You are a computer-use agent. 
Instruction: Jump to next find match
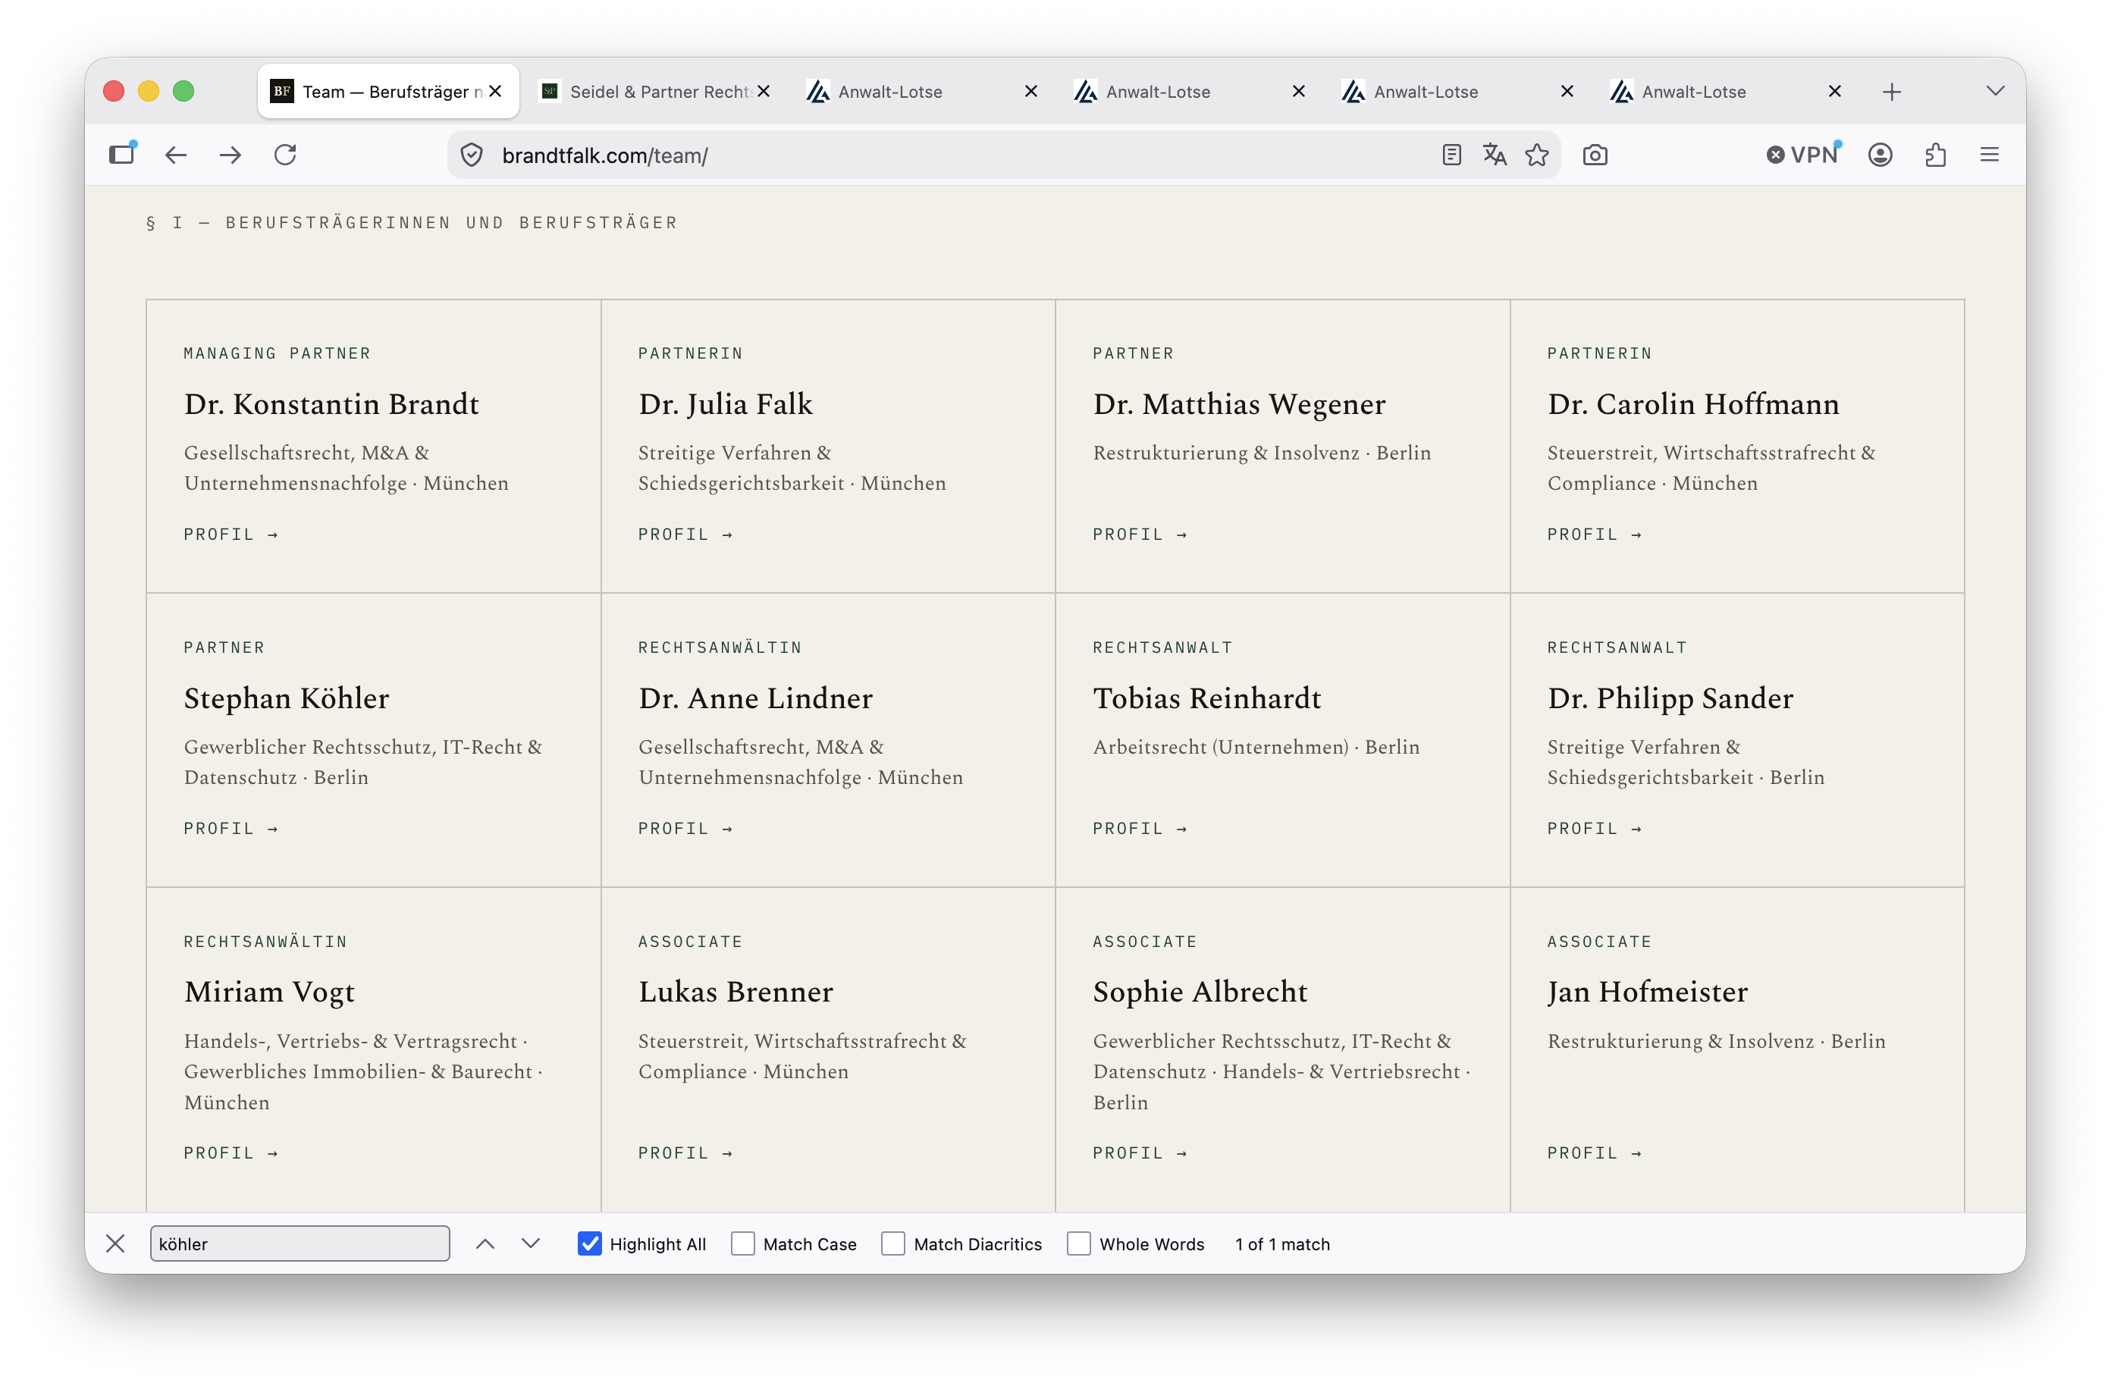coord(531,1243)
